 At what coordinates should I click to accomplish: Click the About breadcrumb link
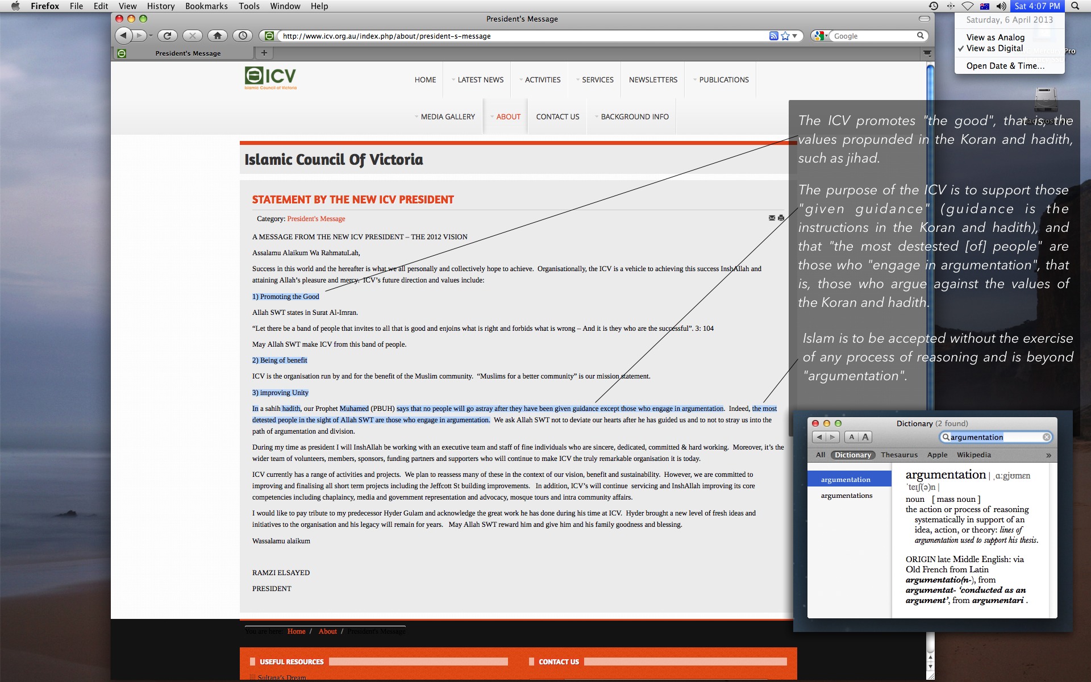pyautogui.click(x=327, y=631)
